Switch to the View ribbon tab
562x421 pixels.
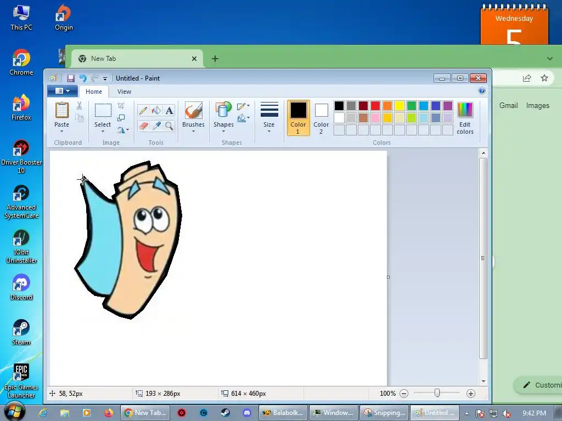pyautogui.click(x=124, y=92)
